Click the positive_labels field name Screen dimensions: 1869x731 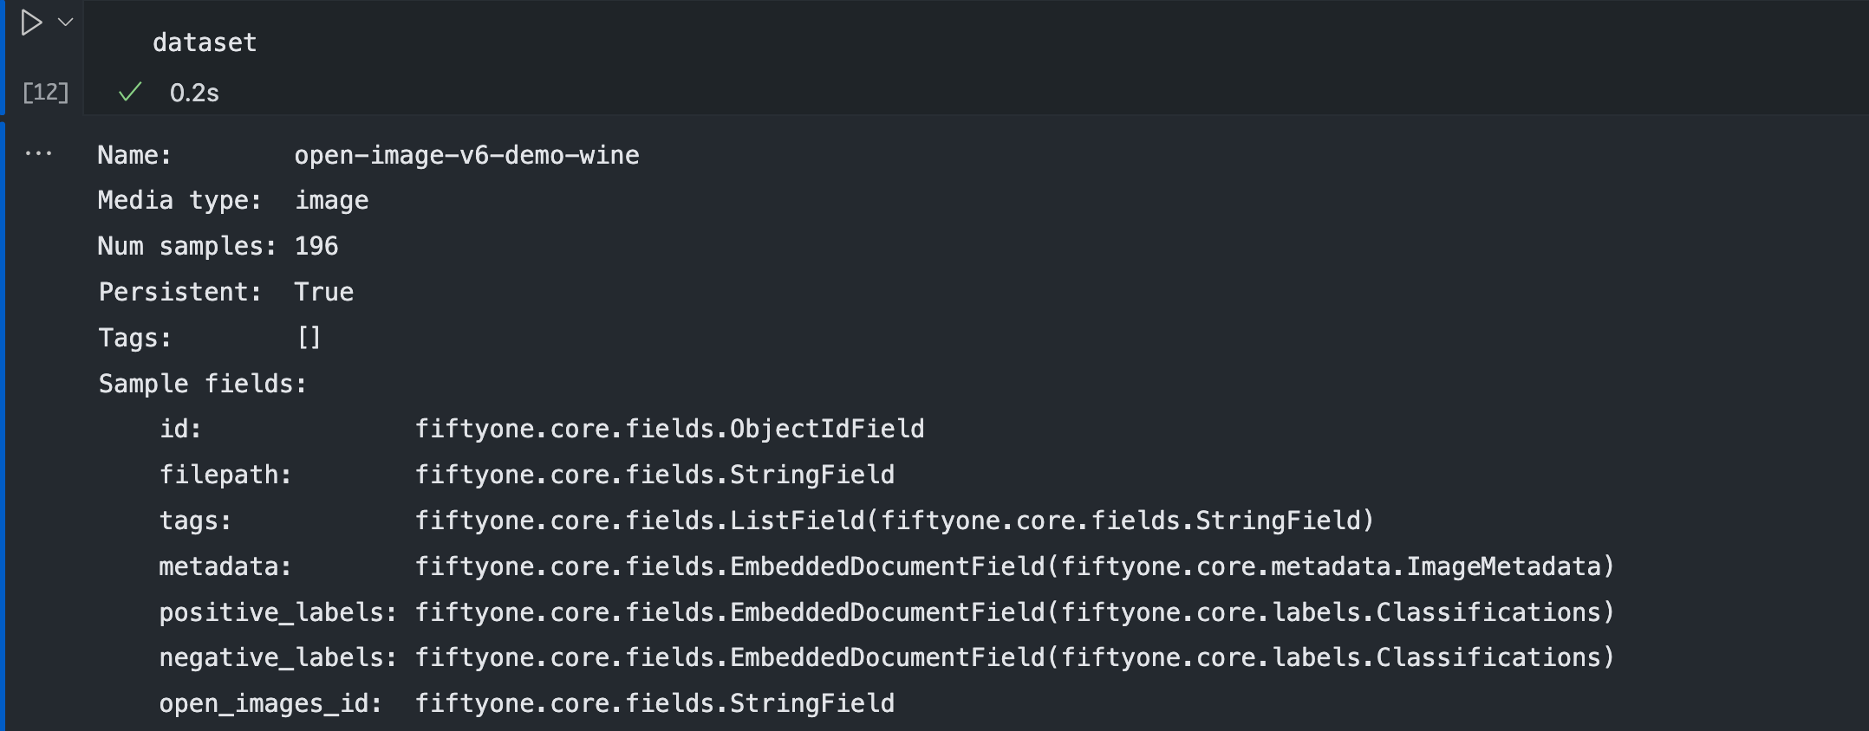[x=277, y=612]
